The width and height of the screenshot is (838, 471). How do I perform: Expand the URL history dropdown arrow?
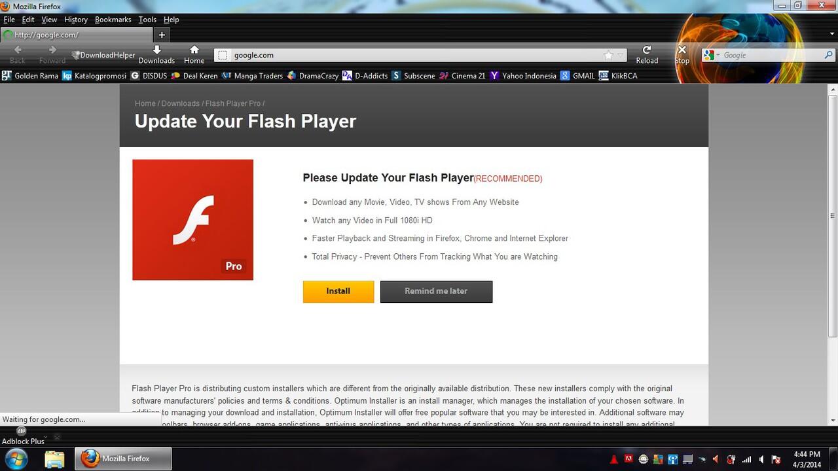pyautogui.click(x=621, y=55)
